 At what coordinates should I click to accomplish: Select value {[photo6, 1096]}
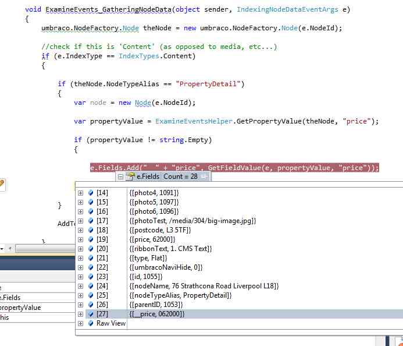pos(154,211)
